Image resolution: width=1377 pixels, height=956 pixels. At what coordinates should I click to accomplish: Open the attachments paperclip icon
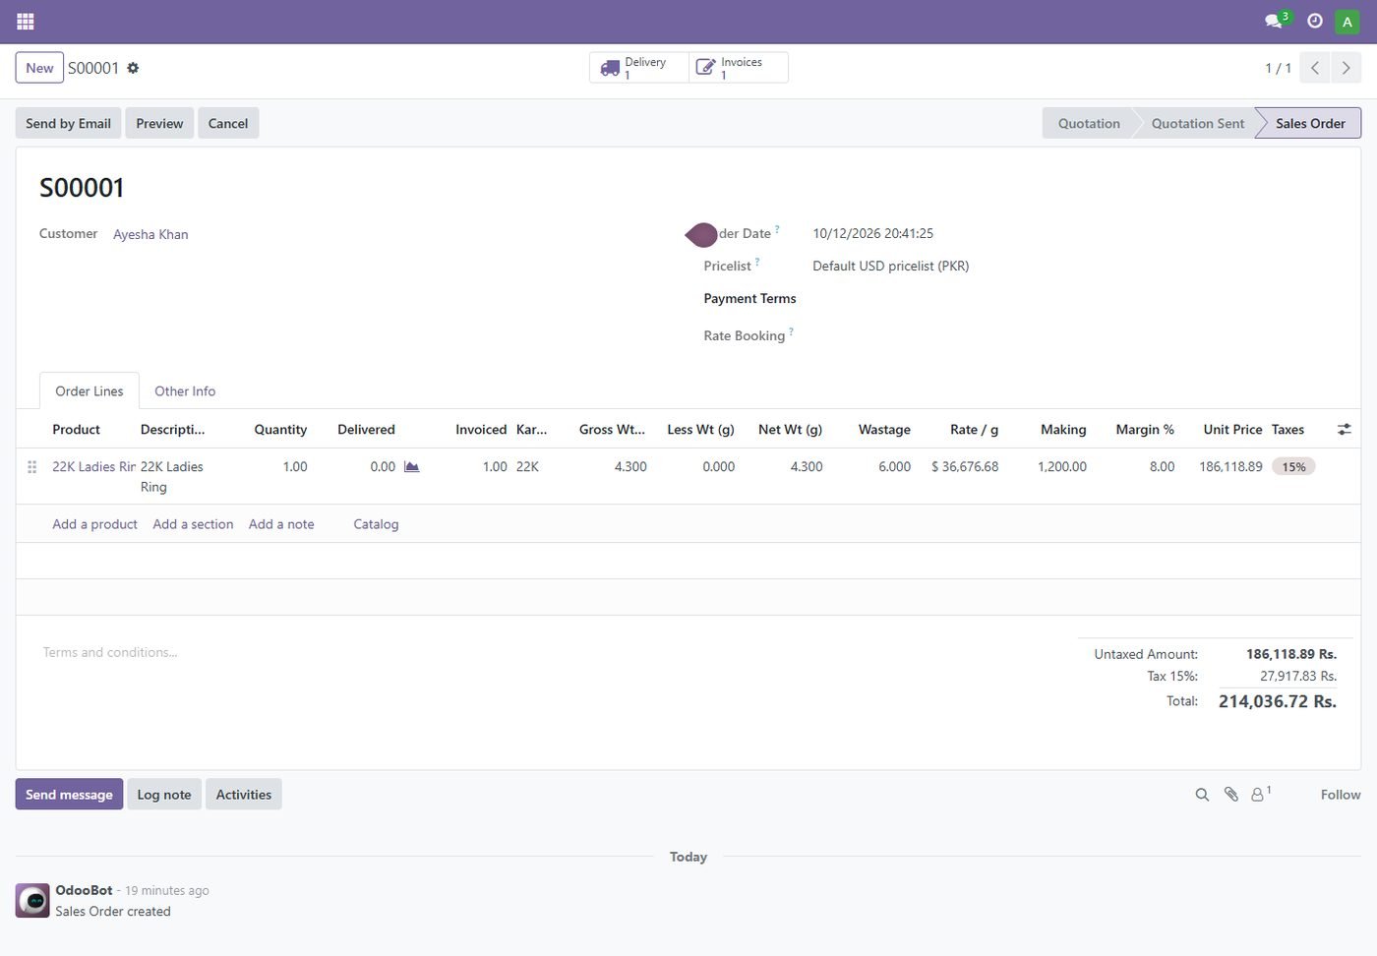point(1230,795)
